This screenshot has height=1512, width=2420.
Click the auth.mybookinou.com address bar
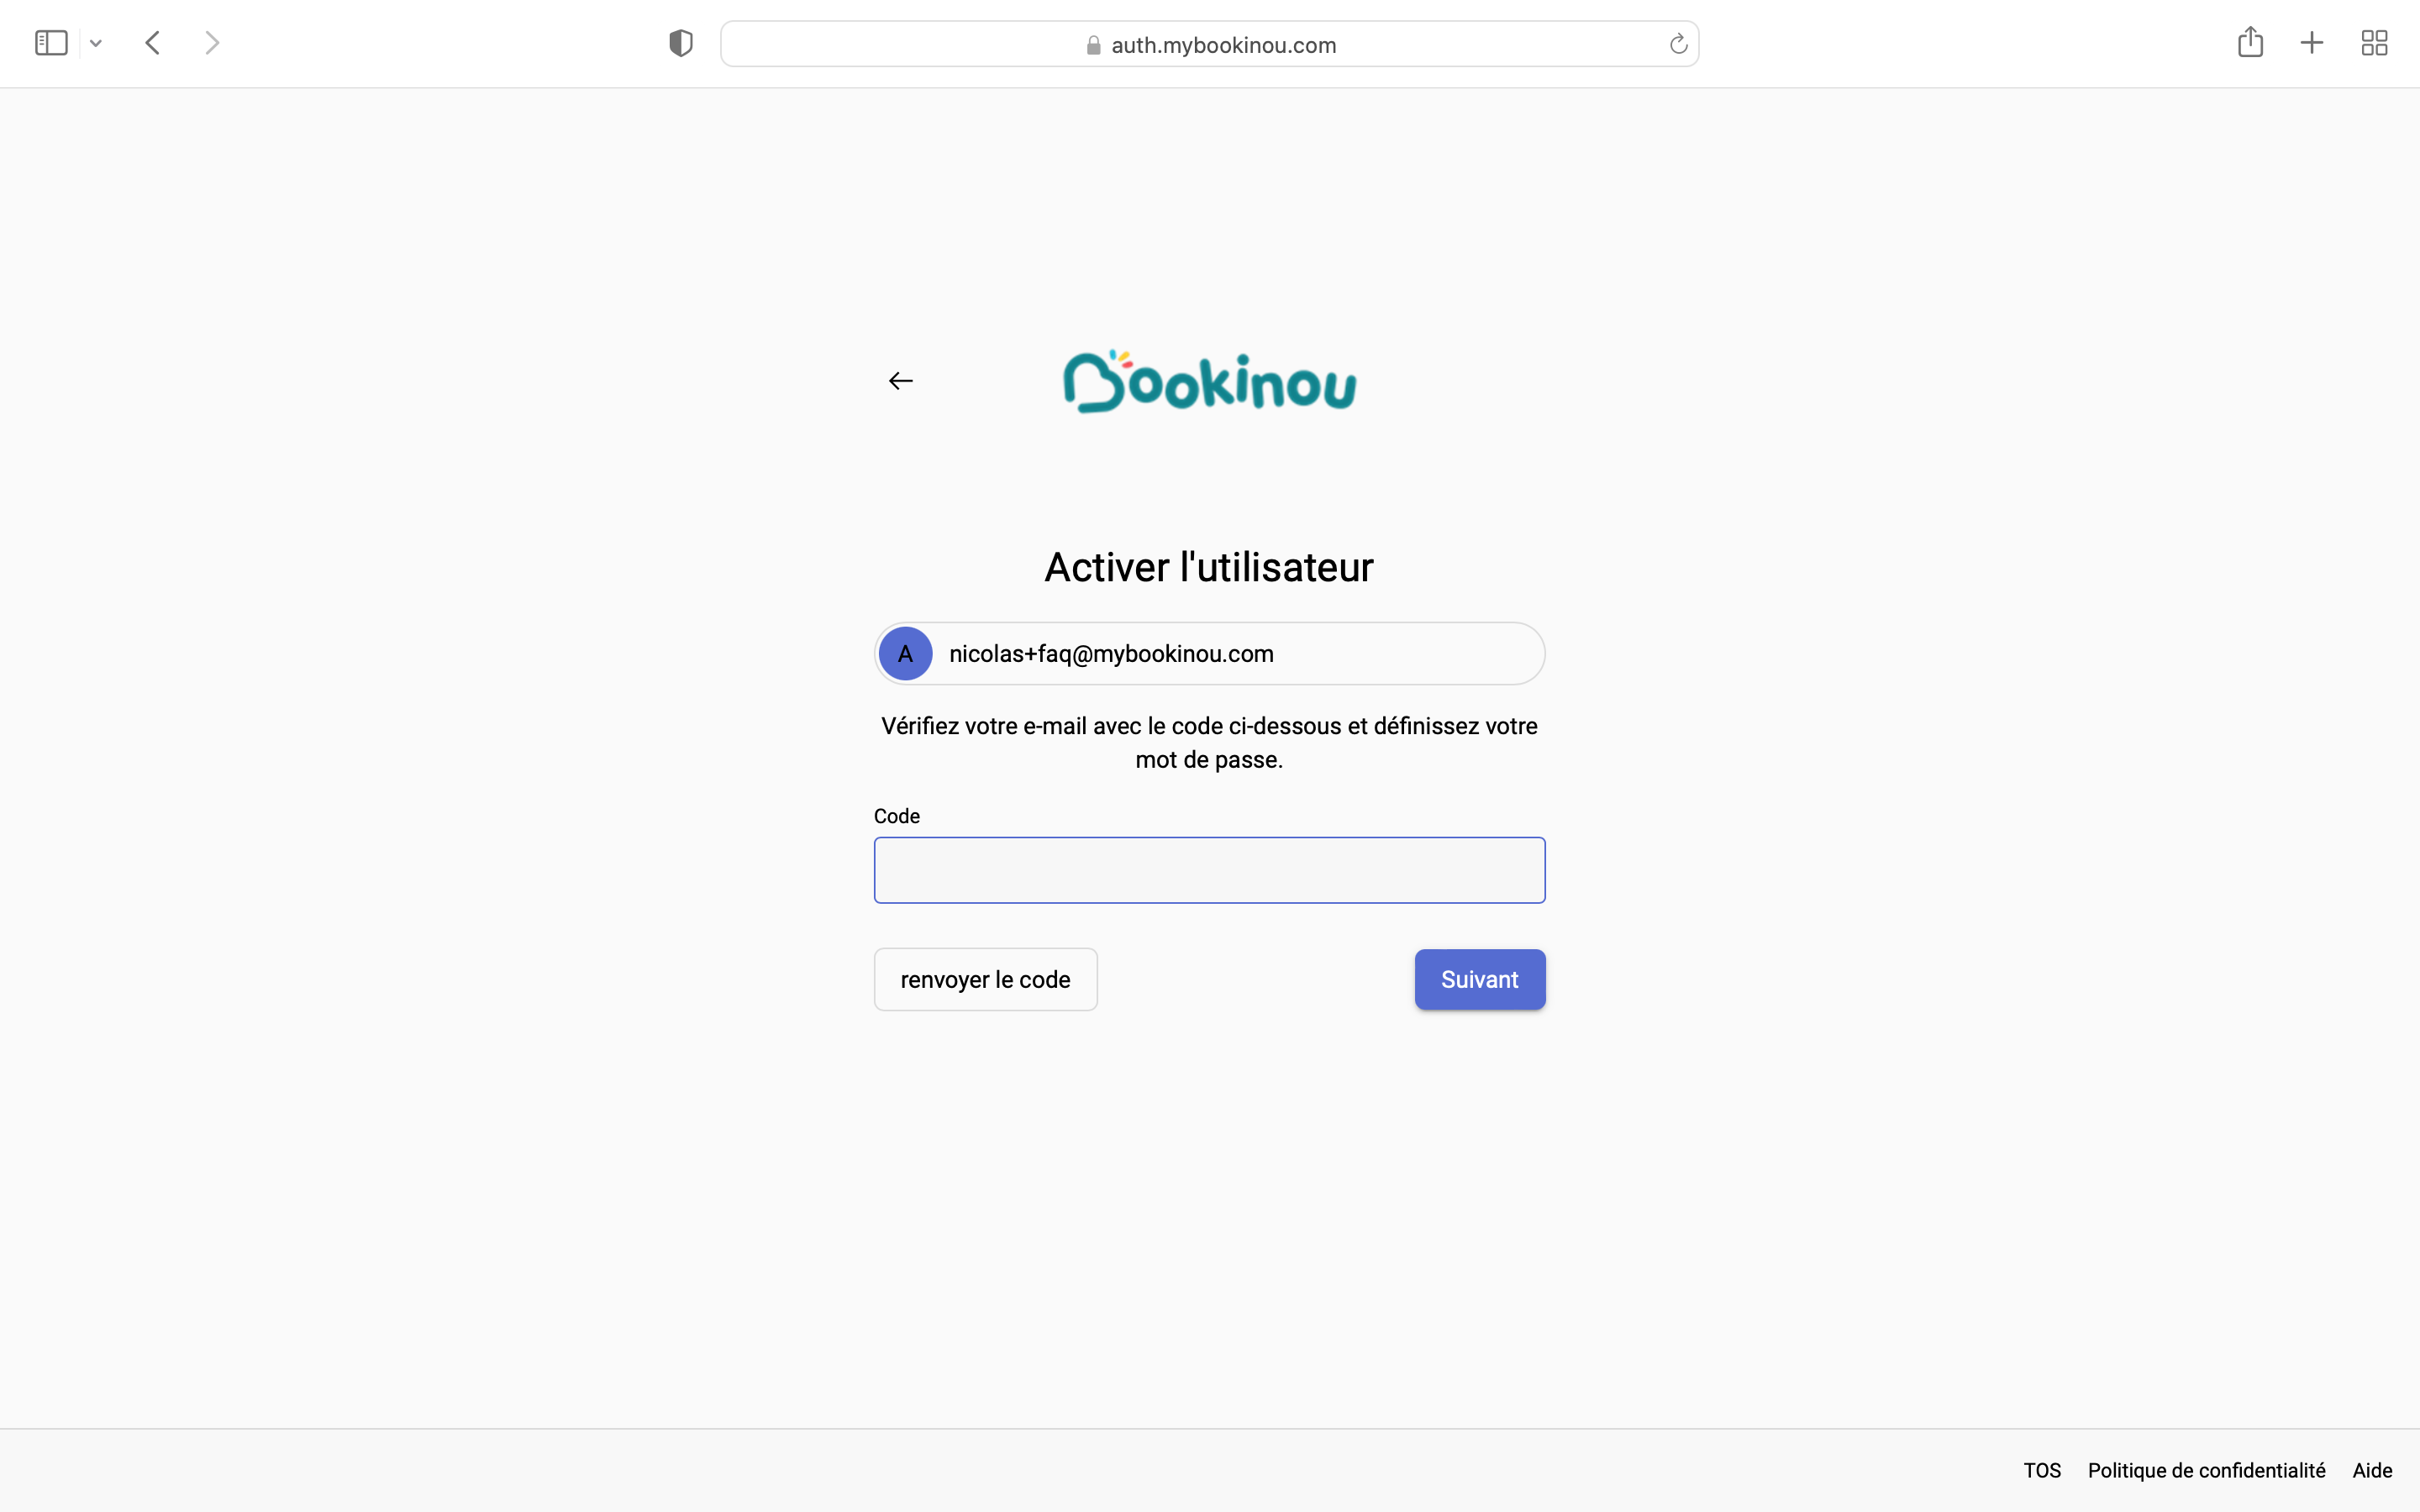tap(1209, 44)
